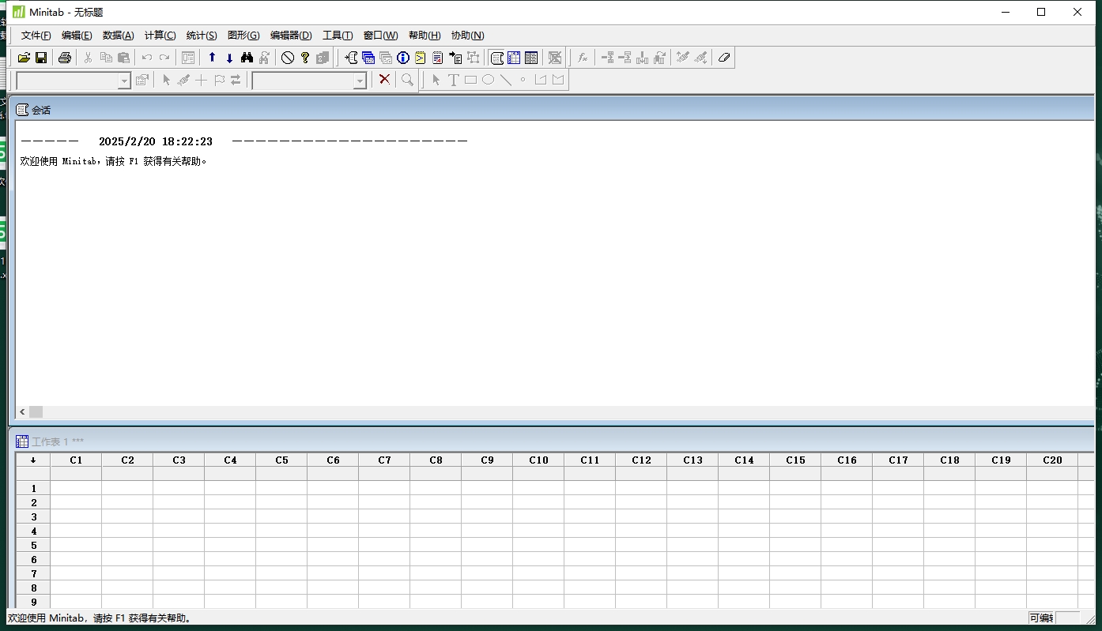Click session window left scroll arrow
This screenshot has width=1102, height=631.
pos(22,412)
